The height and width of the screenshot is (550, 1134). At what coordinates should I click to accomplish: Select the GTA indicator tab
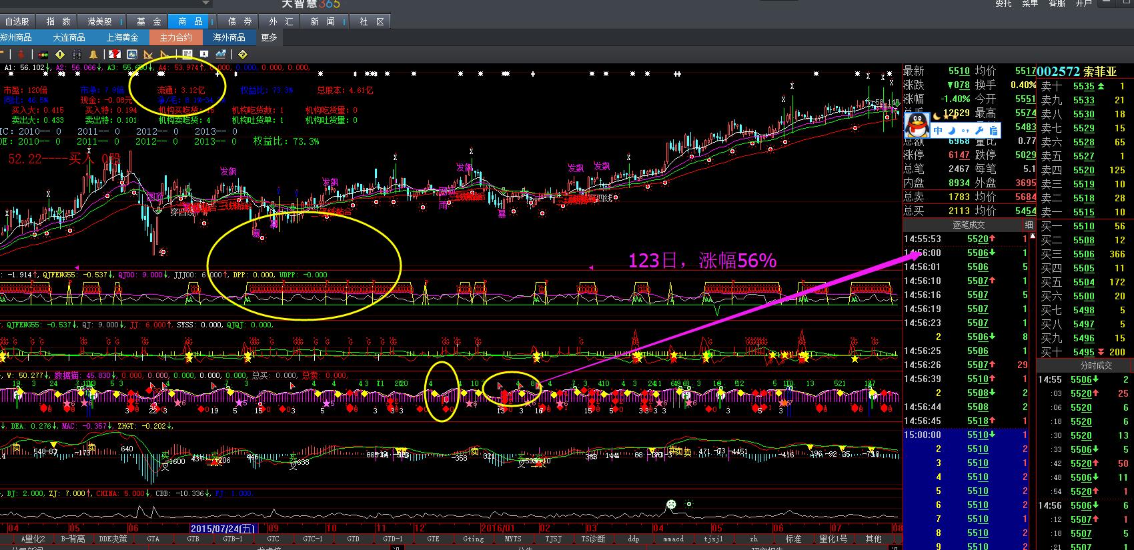click(x=153, y=539)
